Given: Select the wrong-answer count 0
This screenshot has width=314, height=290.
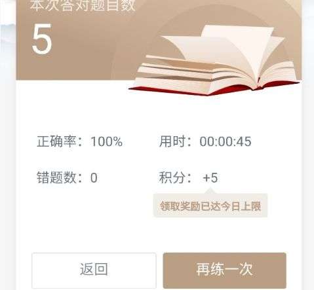Looking at the screenshot, I should (x=94, y=178).
